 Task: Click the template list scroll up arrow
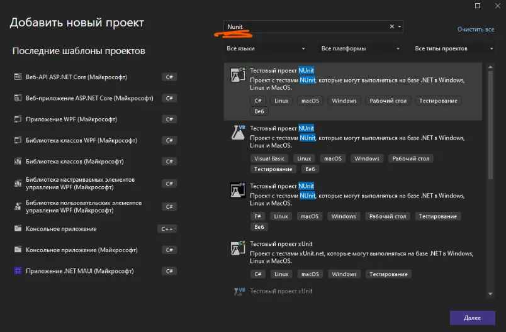pos(490,67)
